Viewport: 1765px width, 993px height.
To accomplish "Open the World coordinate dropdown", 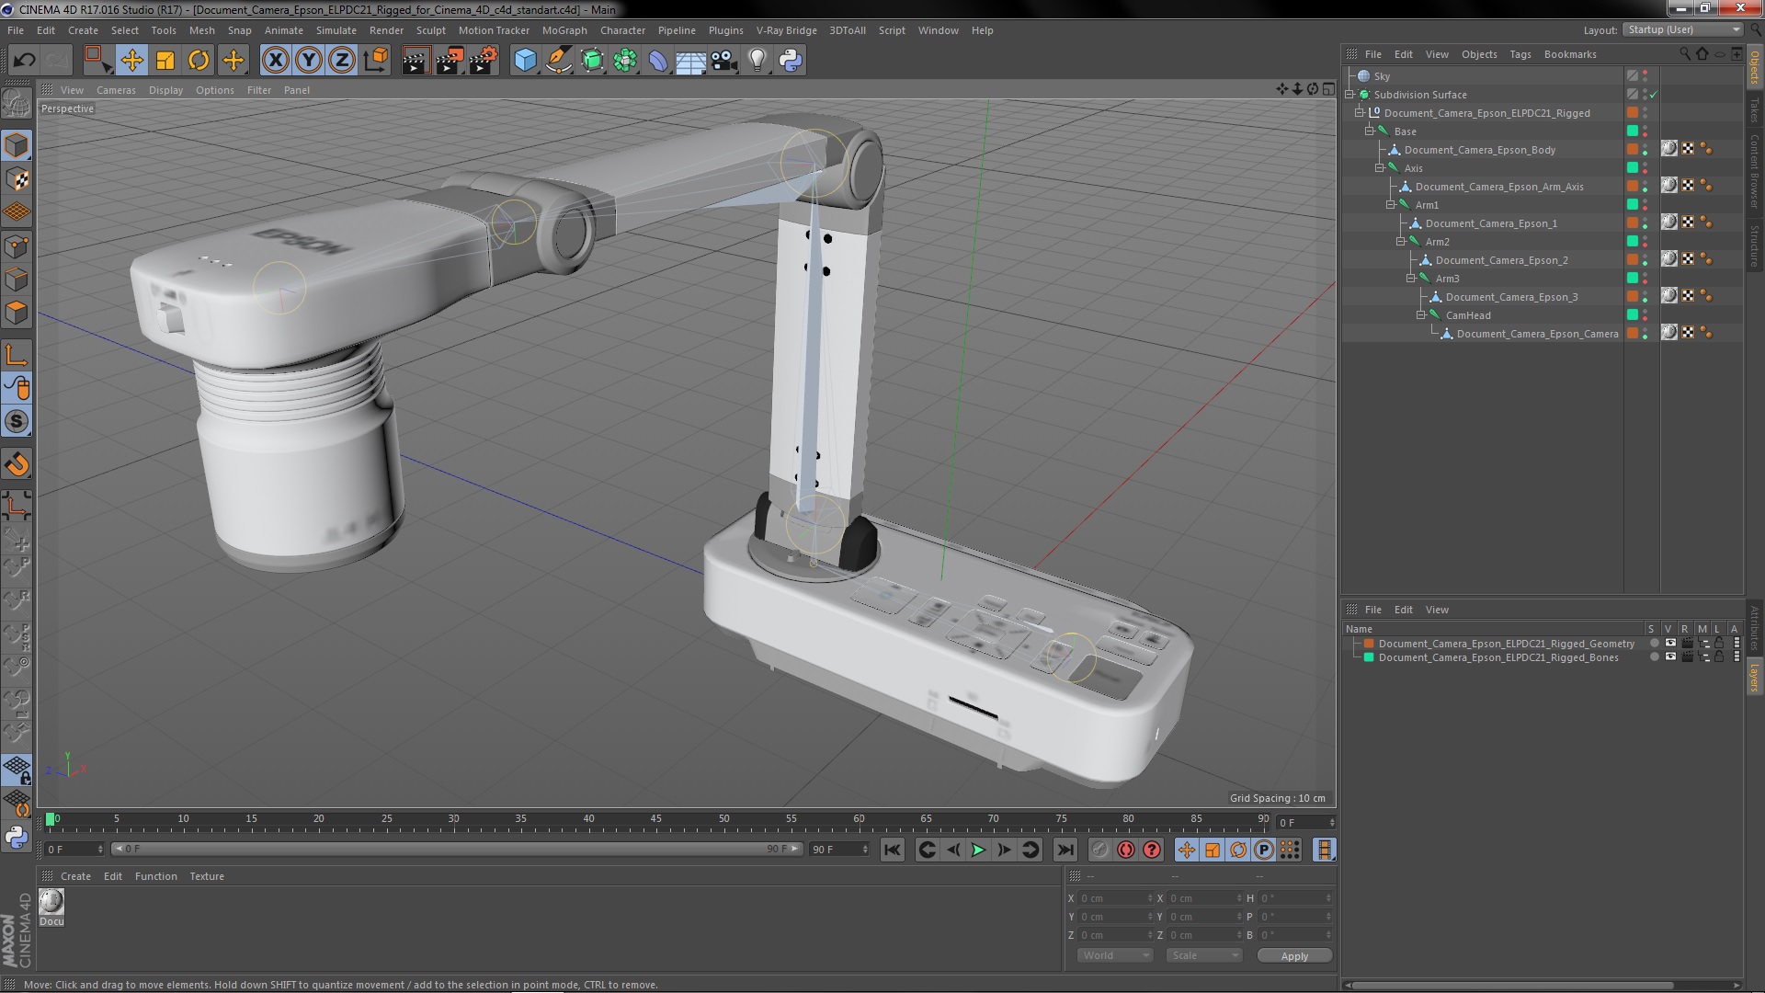I will (x=1114, y=955).
